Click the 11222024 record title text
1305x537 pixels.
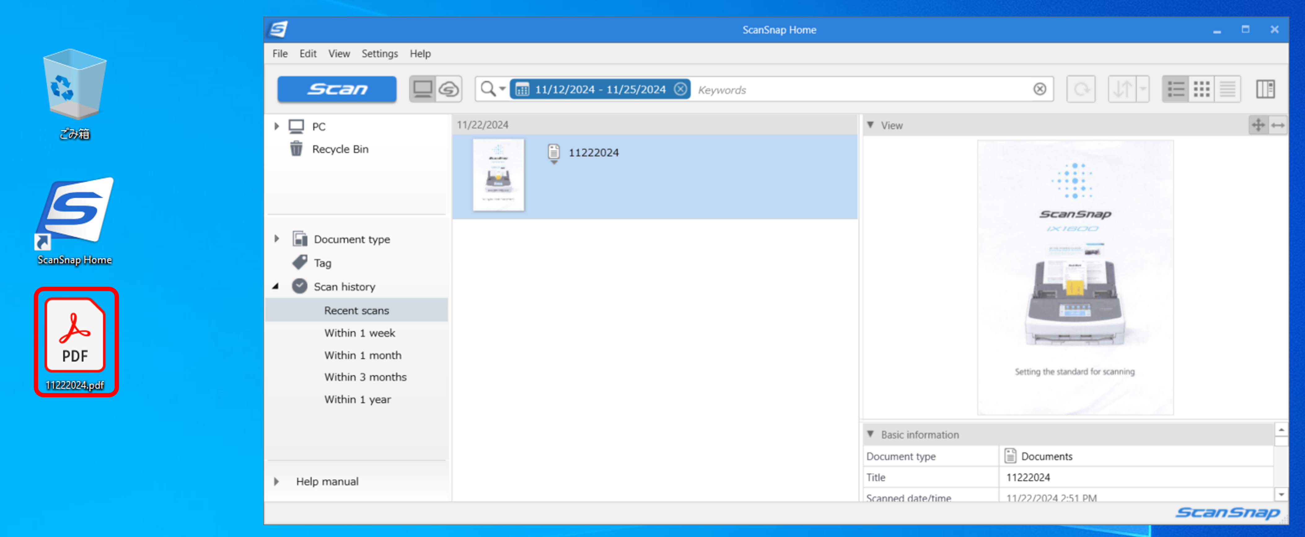tap(594, 152)
